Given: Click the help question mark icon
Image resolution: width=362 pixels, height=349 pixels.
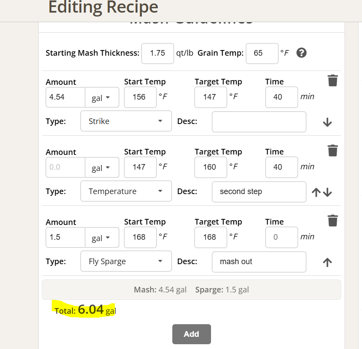Looking at the screenshot, I should pos(302,53).
